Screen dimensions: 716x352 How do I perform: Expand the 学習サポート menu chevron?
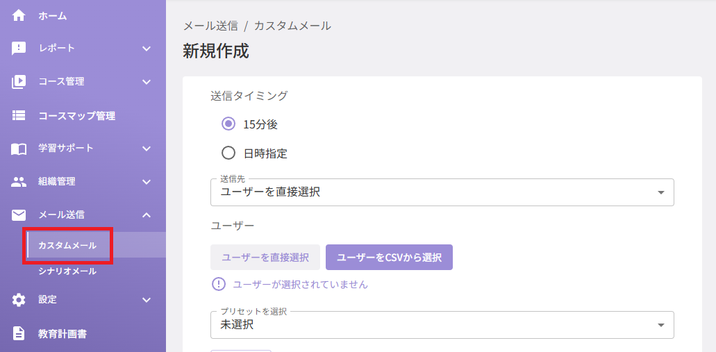pyautogui.click(x=146, y=149)
